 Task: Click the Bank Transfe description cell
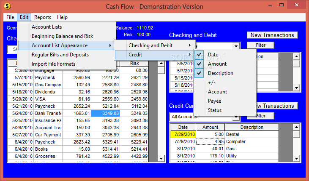48,113
